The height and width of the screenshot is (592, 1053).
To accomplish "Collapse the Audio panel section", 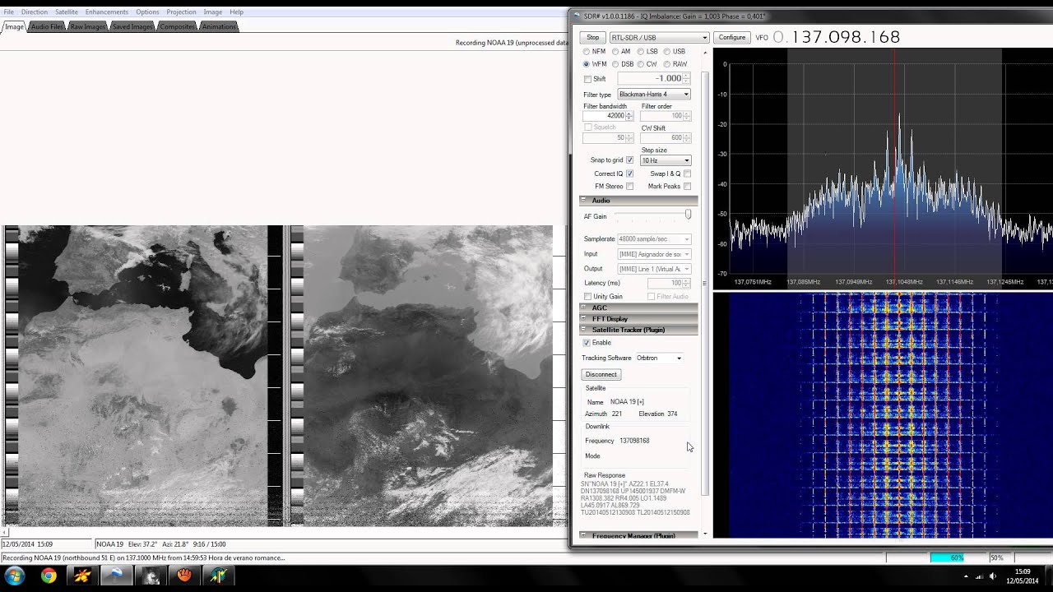I will coord(638,201).
